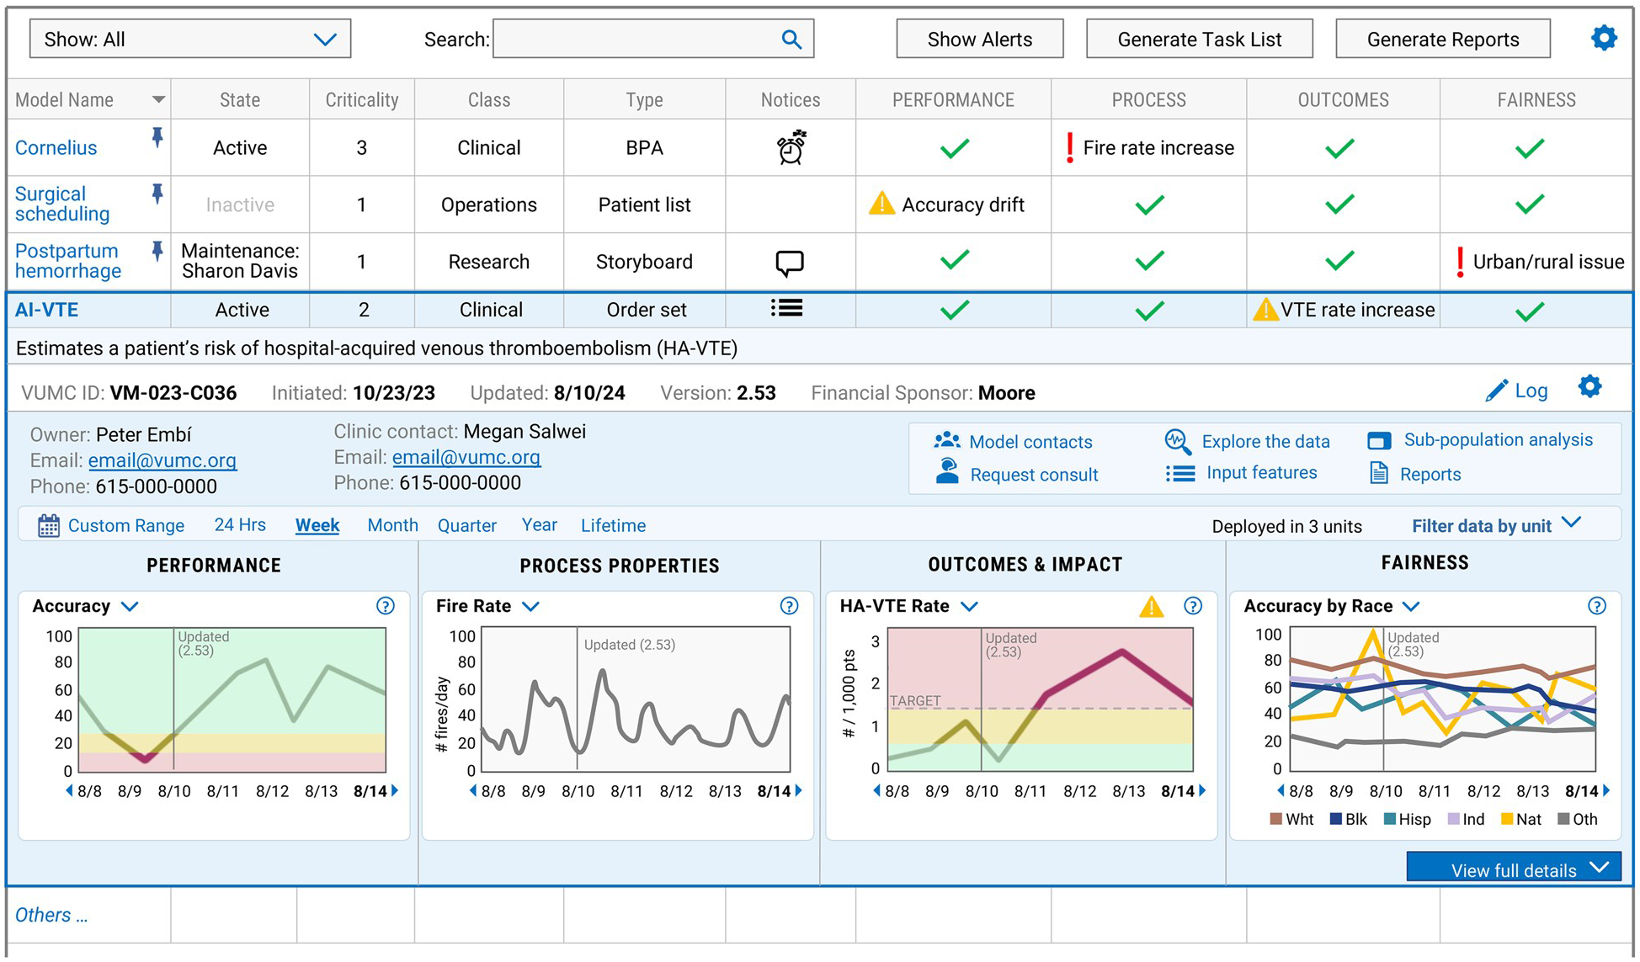Toggle pin for Cornelius model
1640x962 pixels.
tap(157, 138)
